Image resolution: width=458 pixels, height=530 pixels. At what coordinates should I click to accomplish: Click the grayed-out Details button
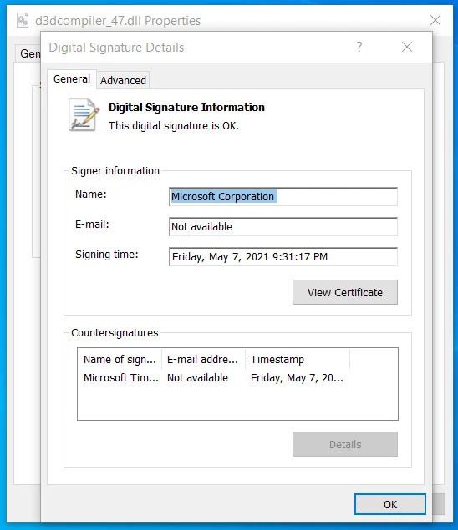345,444
